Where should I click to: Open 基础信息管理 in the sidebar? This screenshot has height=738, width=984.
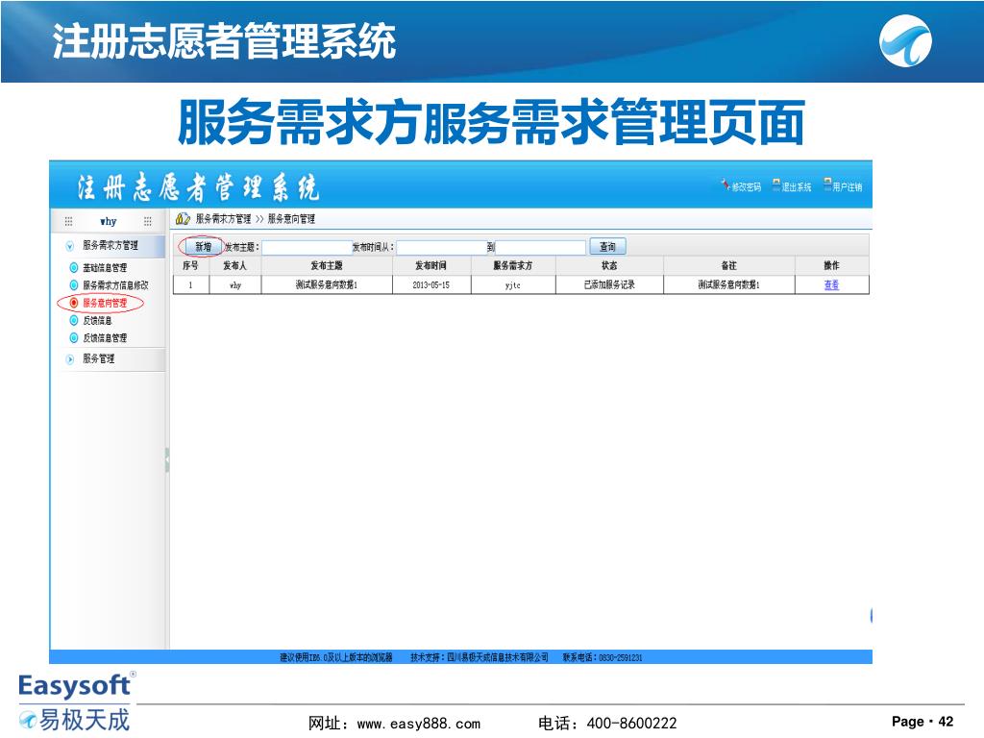(105, 267)
